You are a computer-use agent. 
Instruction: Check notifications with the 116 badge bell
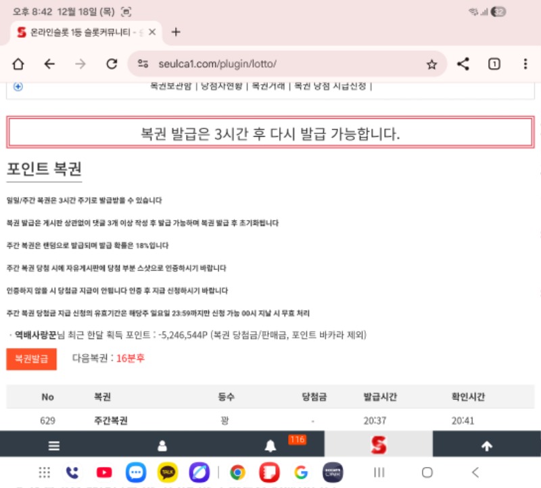270,445
